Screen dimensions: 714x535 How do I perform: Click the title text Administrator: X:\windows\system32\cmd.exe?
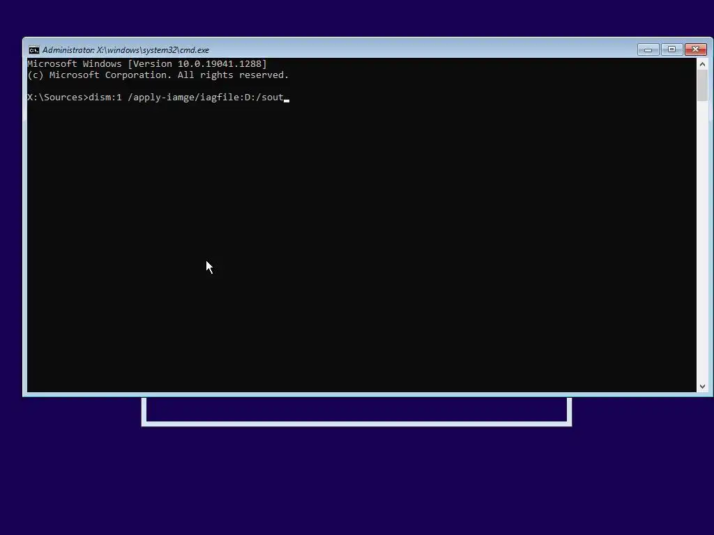point(126,50)
